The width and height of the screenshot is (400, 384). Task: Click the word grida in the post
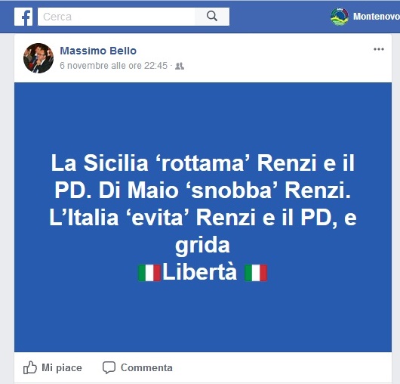[x=202, y=245]
